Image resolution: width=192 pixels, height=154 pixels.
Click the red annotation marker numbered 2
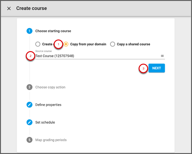(x=30, y=56)
